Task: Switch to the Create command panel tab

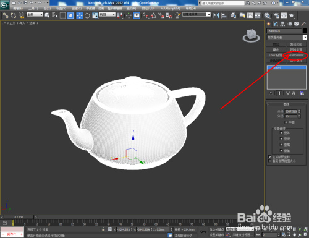Action: pyautogui.click(x=268, y=24)
